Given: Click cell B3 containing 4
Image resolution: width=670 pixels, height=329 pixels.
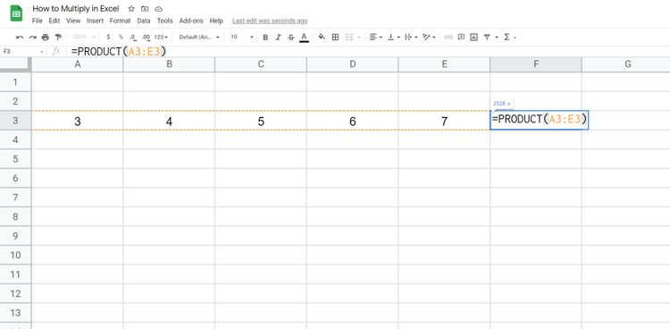Looking at the screenshot, I should click(x=169, y=121).
